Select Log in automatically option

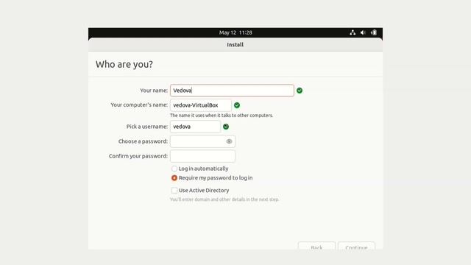click(x=174, y=169)
